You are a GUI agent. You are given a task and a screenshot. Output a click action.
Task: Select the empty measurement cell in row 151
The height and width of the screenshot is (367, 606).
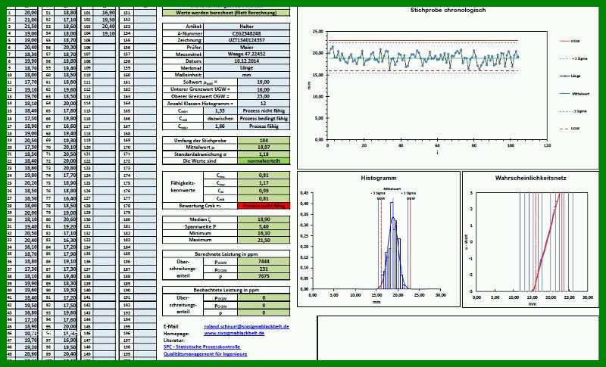[x=145, y=13]
